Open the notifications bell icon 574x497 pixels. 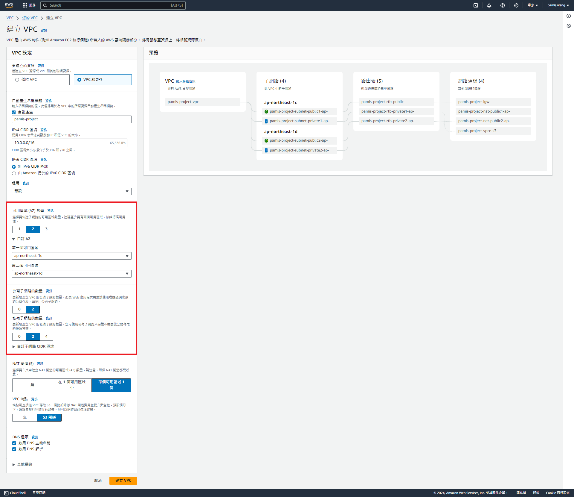click(x=489, y=5)
